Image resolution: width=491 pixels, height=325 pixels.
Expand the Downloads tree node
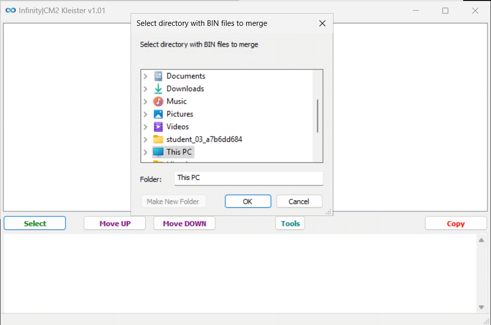click(x=146, y=89)
